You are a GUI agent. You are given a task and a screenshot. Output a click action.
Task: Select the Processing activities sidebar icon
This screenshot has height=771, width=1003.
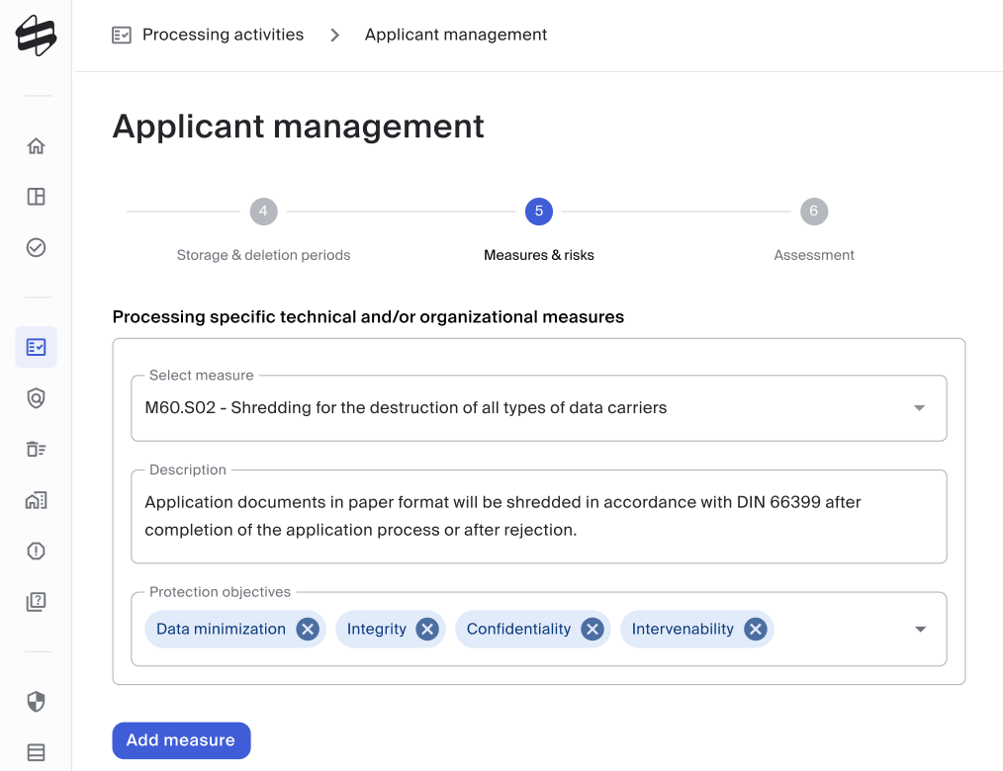point(36,347)
